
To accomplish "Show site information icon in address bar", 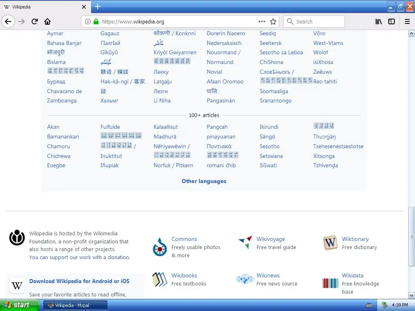I will [88, 21].
